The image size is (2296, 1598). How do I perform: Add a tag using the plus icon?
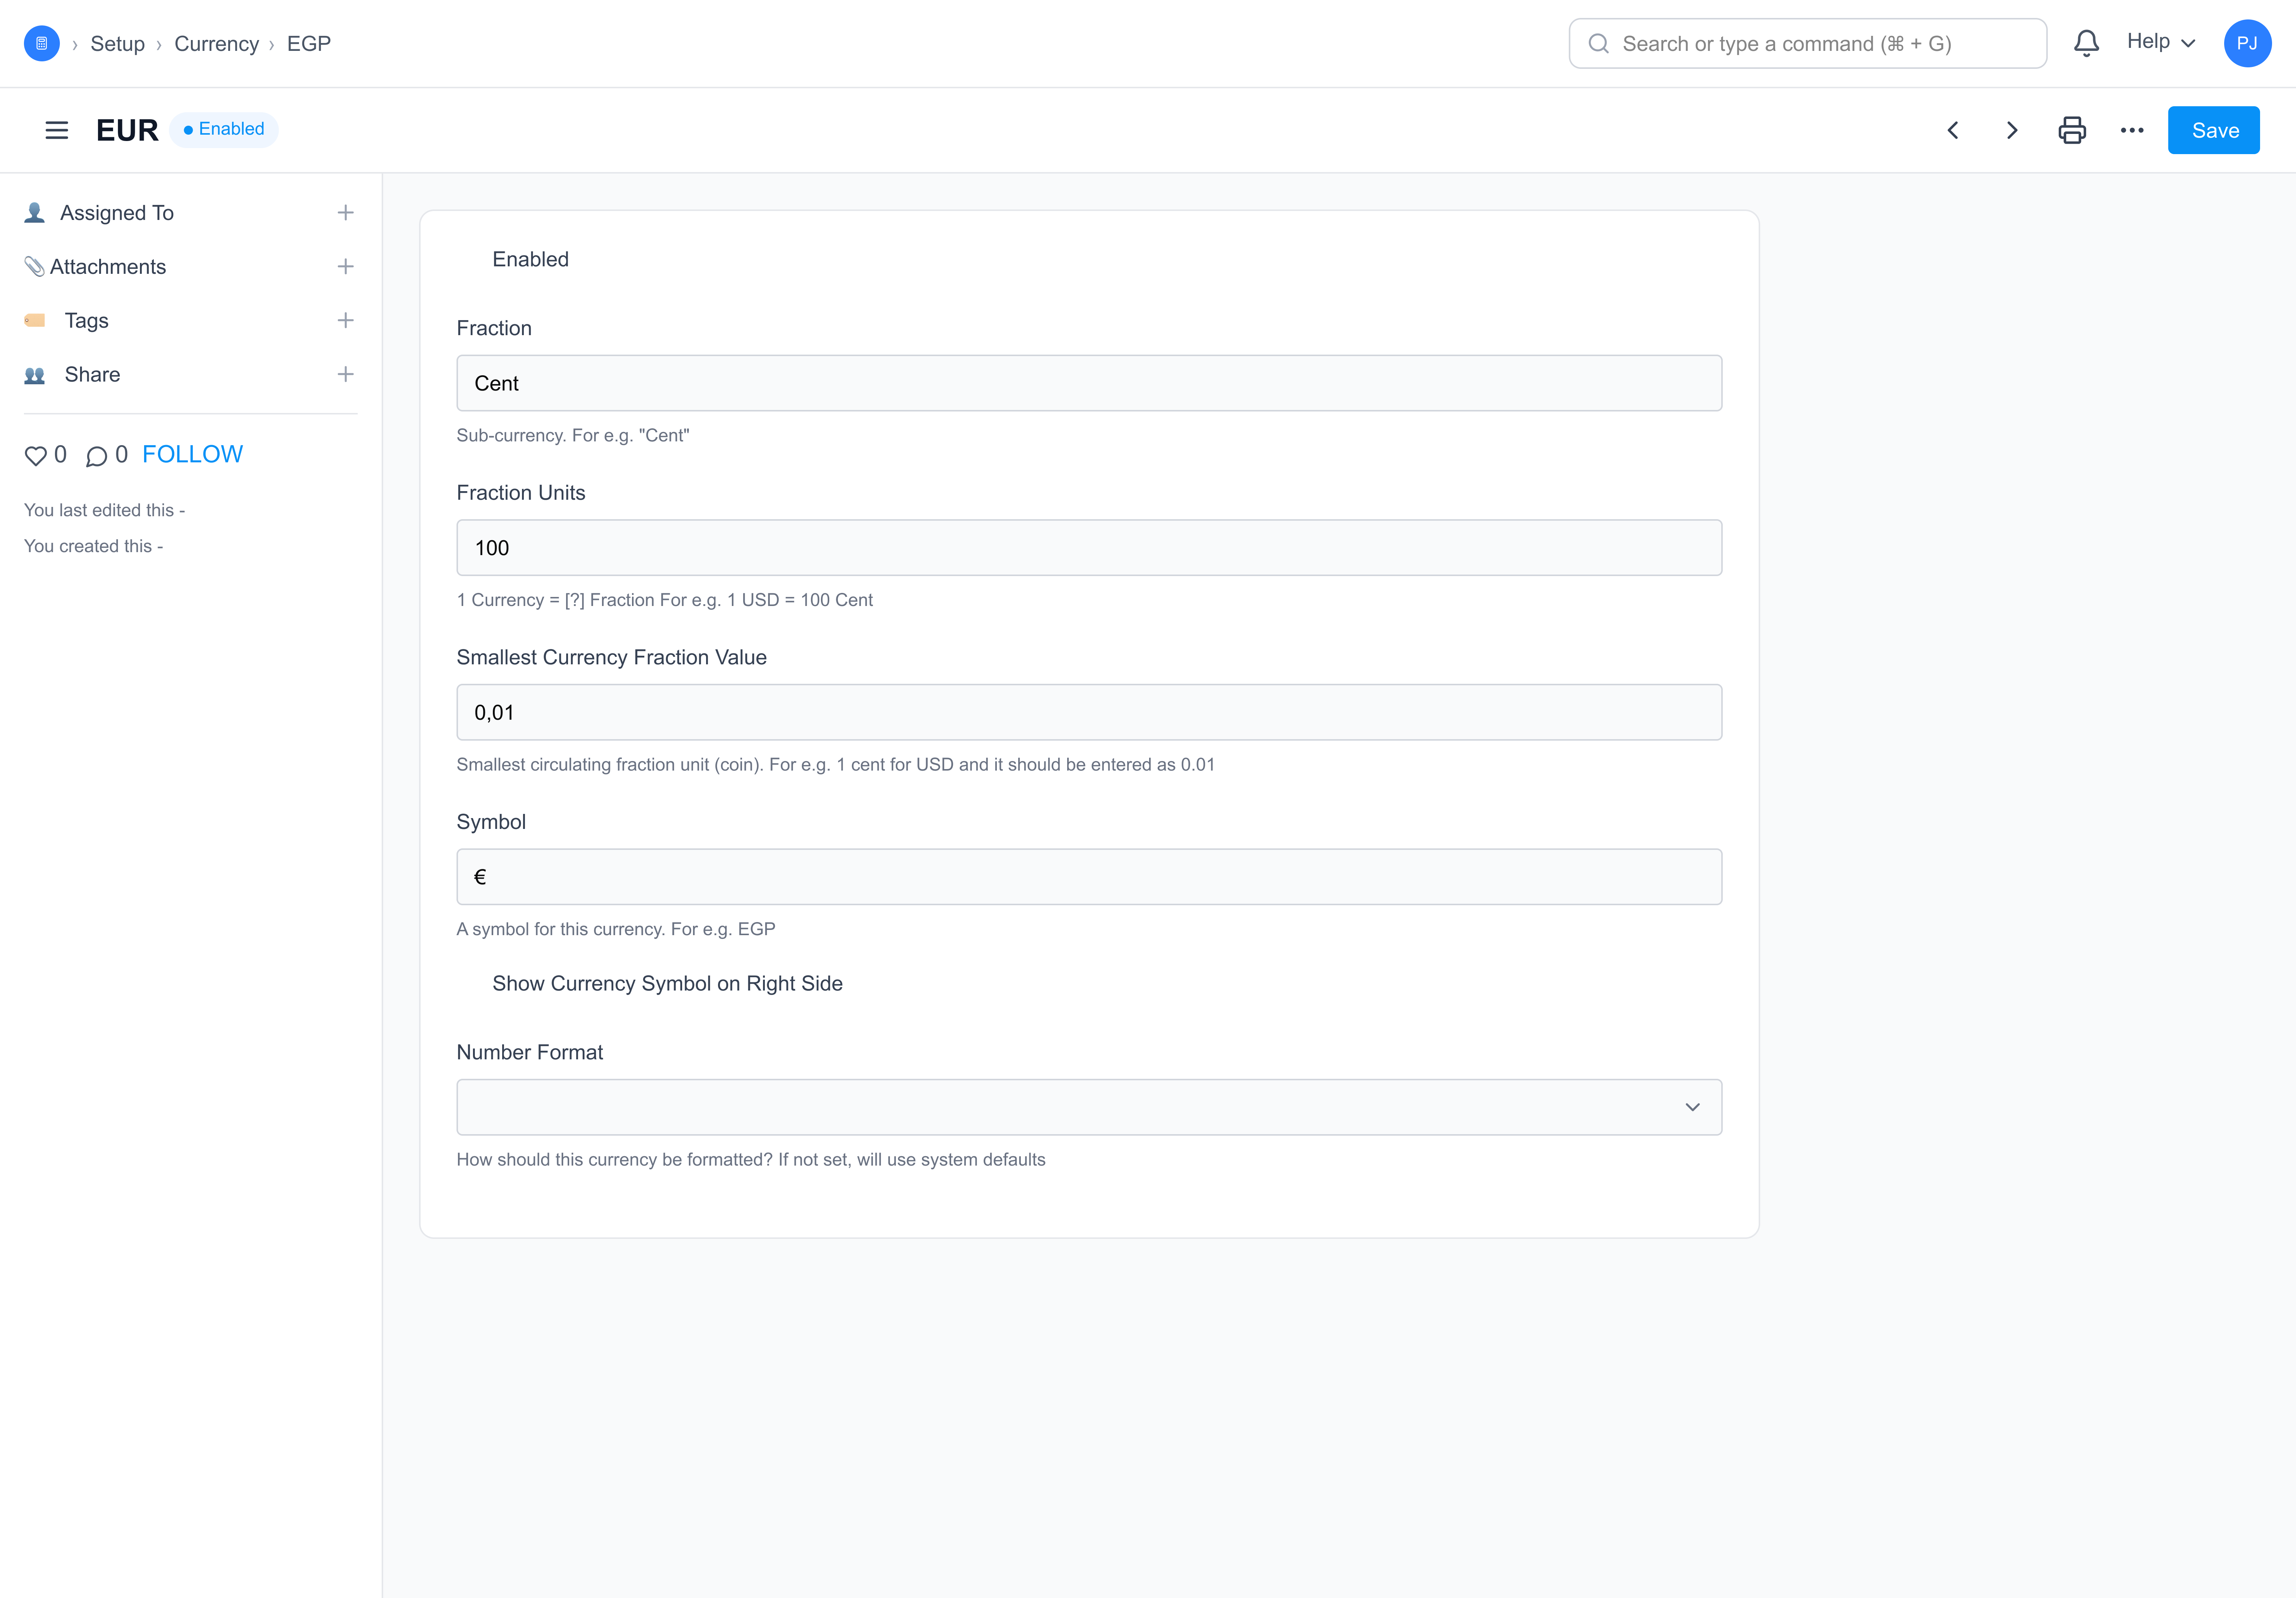click(345, 321)
